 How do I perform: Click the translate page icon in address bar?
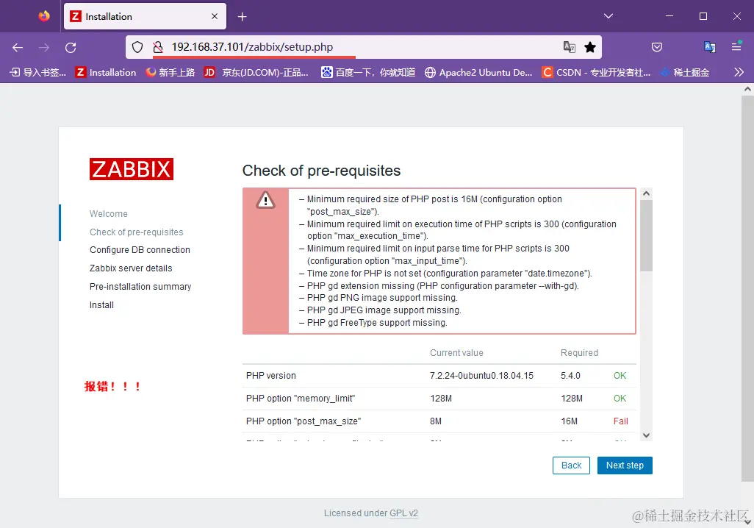pos(570,47)
